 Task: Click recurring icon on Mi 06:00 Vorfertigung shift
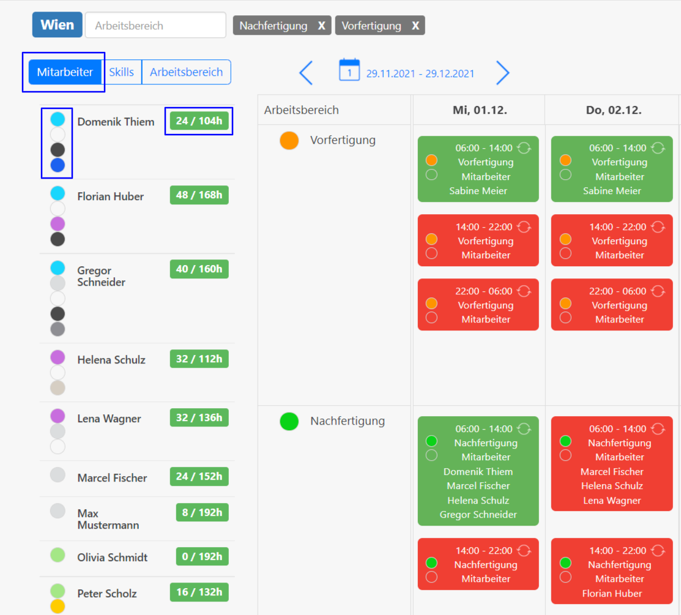[x=524, y=147]
